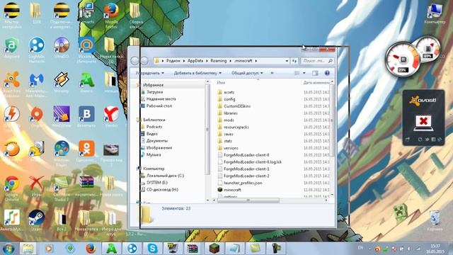The width and height of the screenshot is (453, 255).
Task: Open the Origin desktop shortcut
Action: point(37,116)
